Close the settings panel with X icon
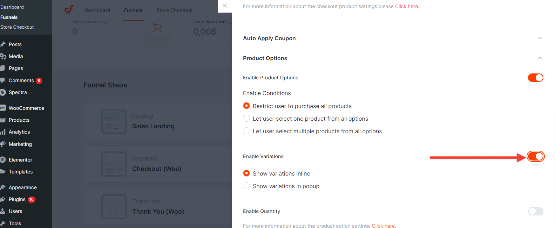The image size is (555, 228). pyautogui.click(x=225, y=6)
